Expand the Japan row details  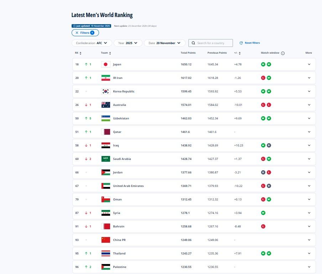(x=309, y=64)
